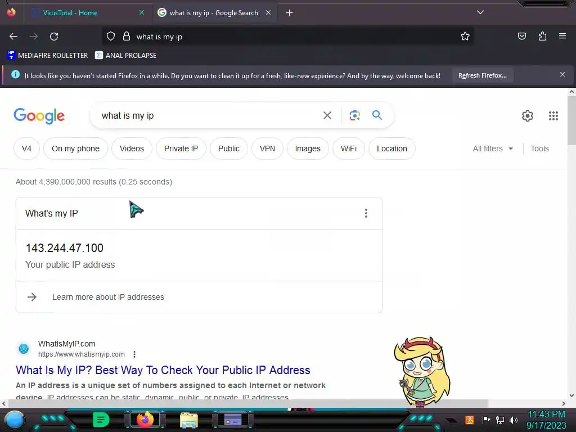Viewport: 576px width, 432px height.
Task: Open the MEDIAFIRE ROULETTER bookmark
Action: [47, 56]
